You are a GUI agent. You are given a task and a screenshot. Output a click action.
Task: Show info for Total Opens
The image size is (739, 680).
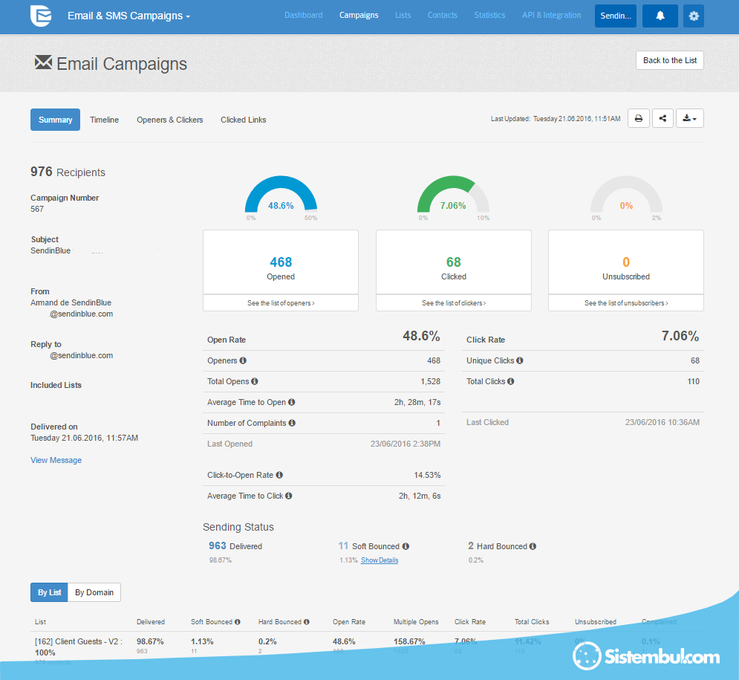pos(255,381)
